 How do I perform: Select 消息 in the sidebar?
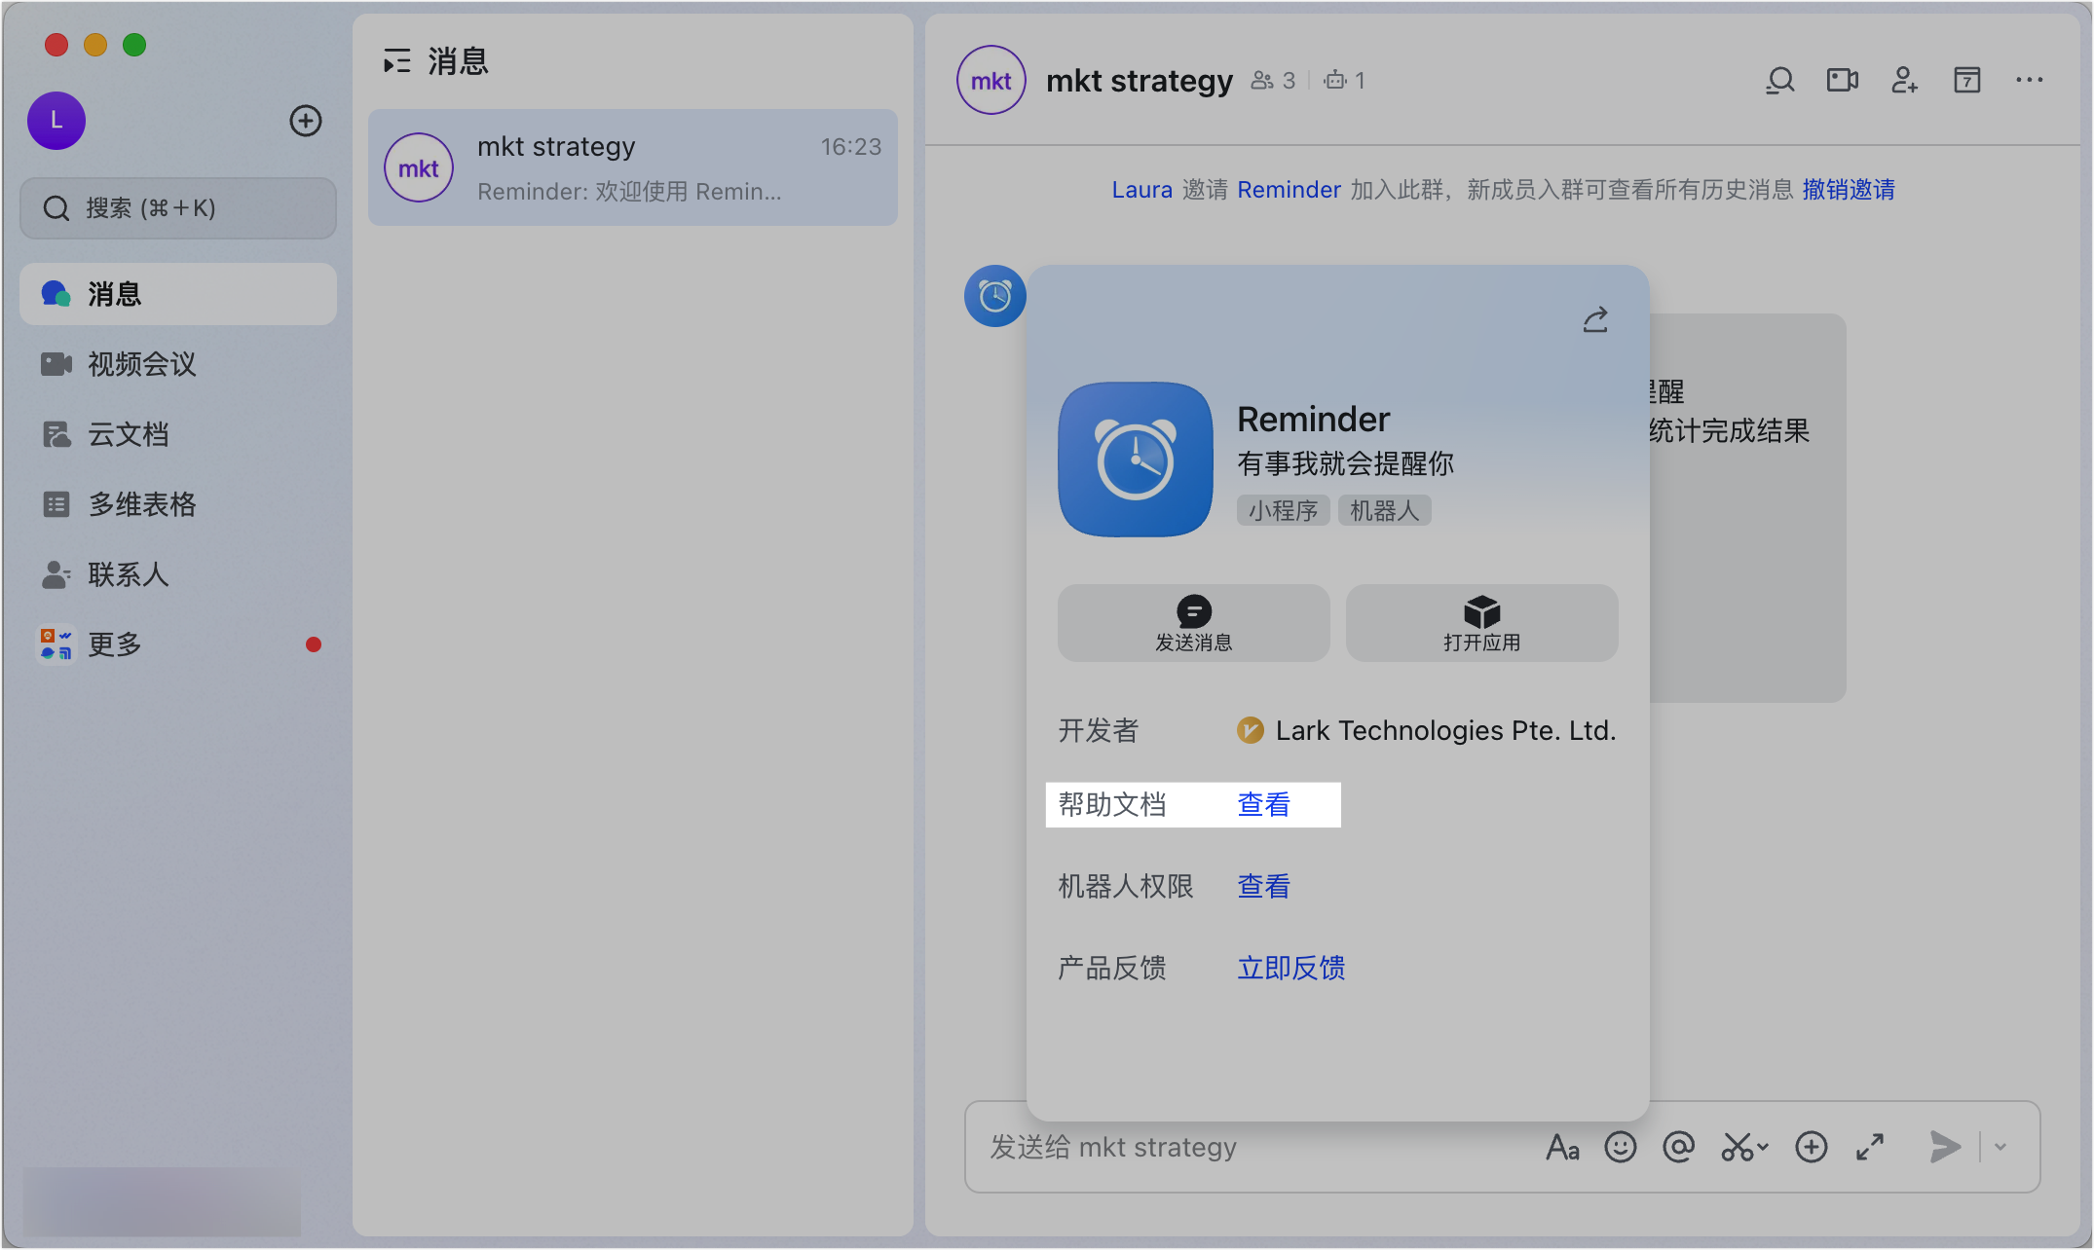[x=178, y=294]
